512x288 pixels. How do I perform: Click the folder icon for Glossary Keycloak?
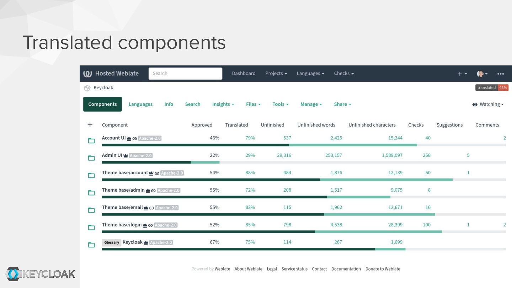click(x=91, y=245)
